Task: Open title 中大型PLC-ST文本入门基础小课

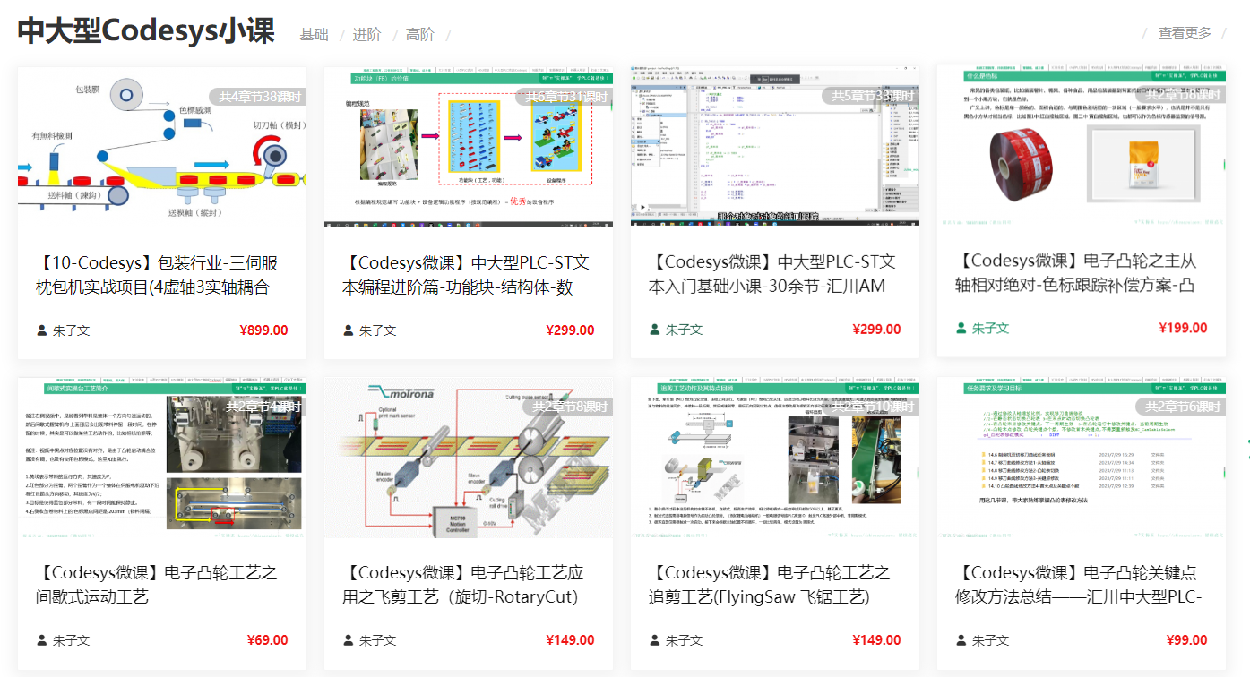Action: pos(772,274)
